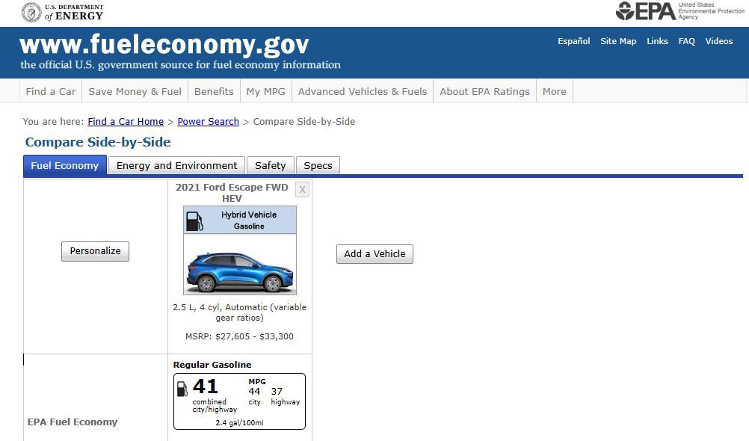
Task: Open the More menu
Action: tap(554, 91)
